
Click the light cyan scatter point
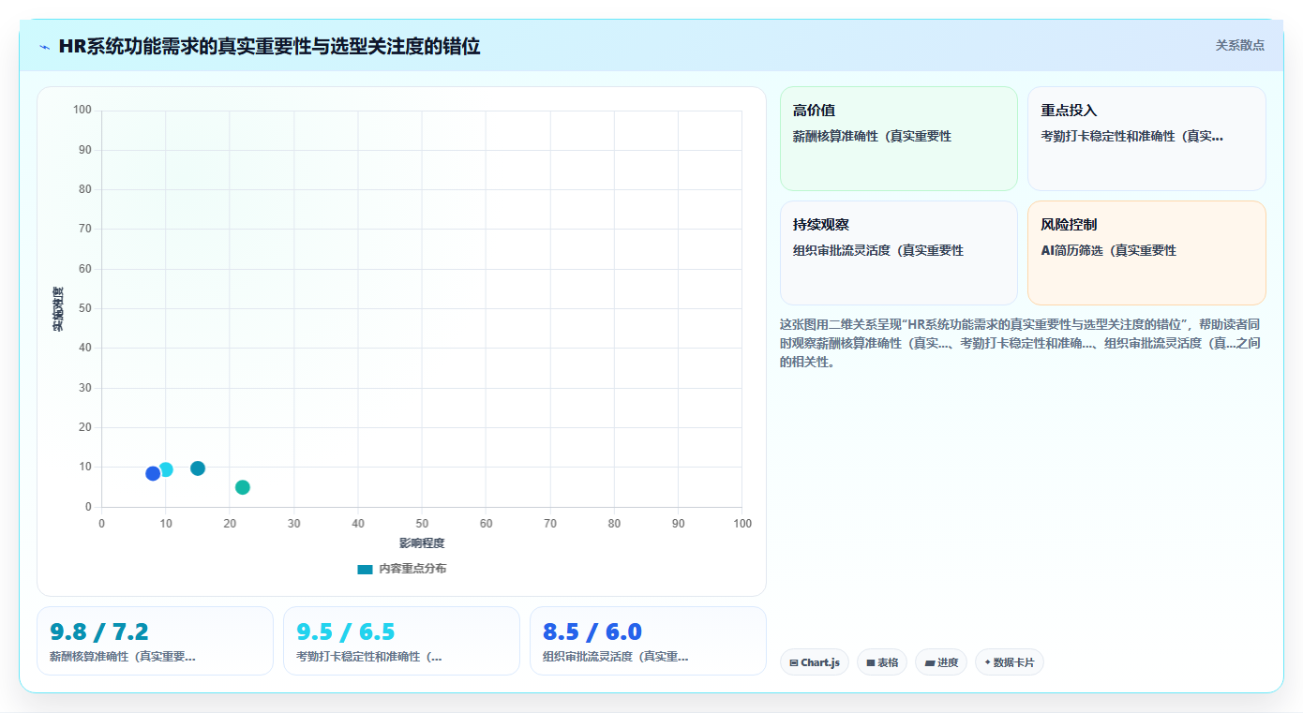(x=166, y=469)
